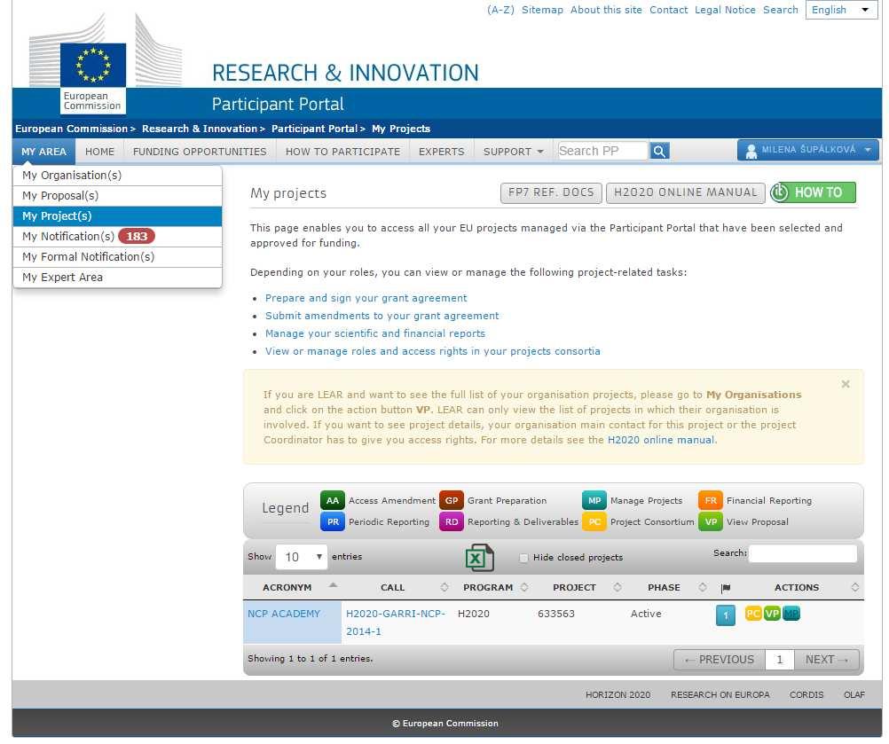The height and width of the screenshot is (744, 889).
Task: Click the user avatar icon beside Milena Šupálková
Action: tap(751, 151)
